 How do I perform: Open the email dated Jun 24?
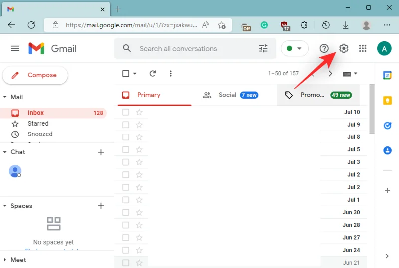(x=240, y=250)
